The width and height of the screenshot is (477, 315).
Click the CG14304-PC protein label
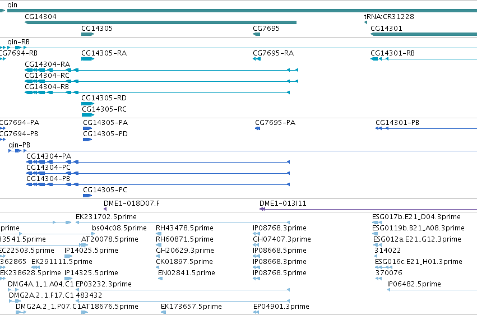48,168
